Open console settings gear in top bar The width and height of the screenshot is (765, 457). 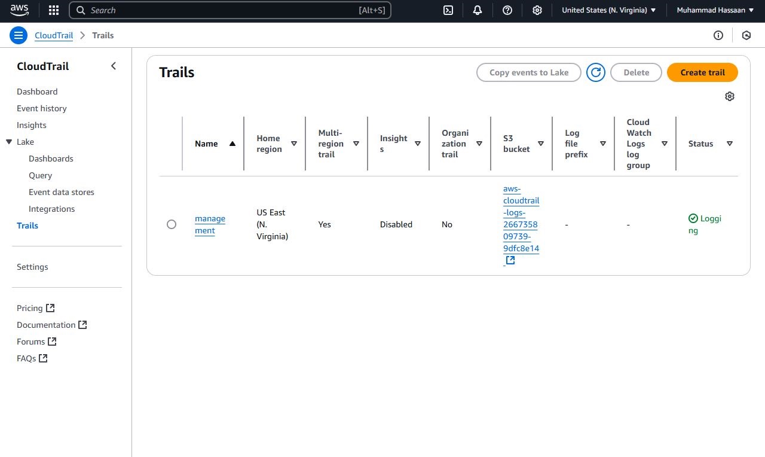[537, 10]
